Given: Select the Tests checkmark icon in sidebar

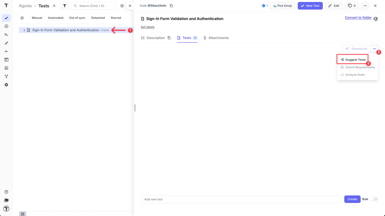Looking at the screenshot, I should (6, 18).
